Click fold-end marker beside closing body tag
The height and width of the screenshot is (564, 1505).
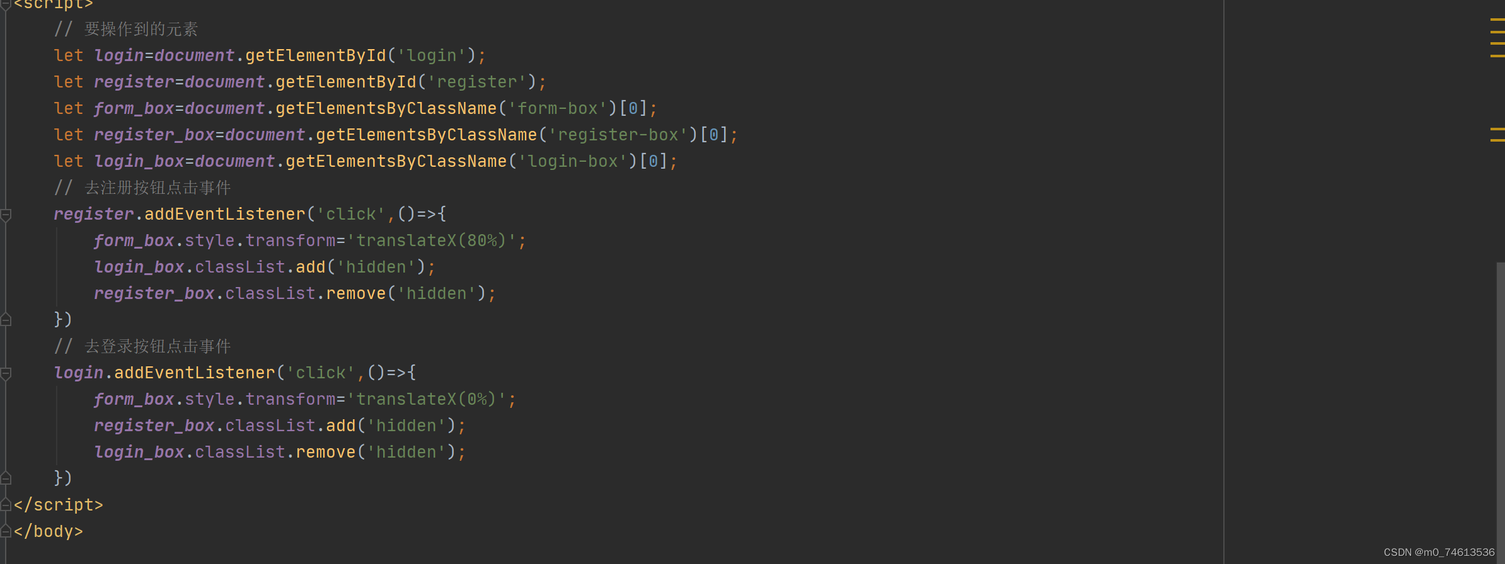click(6, 531)
